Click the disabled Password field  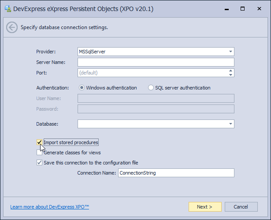pos(156,109)
